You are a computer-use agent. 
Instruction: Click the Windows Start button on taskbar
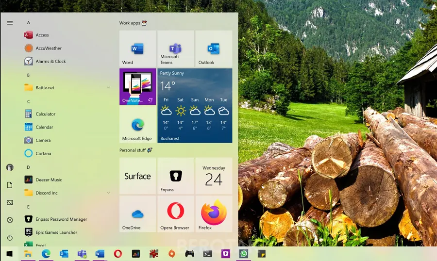[x=10, y=254]
